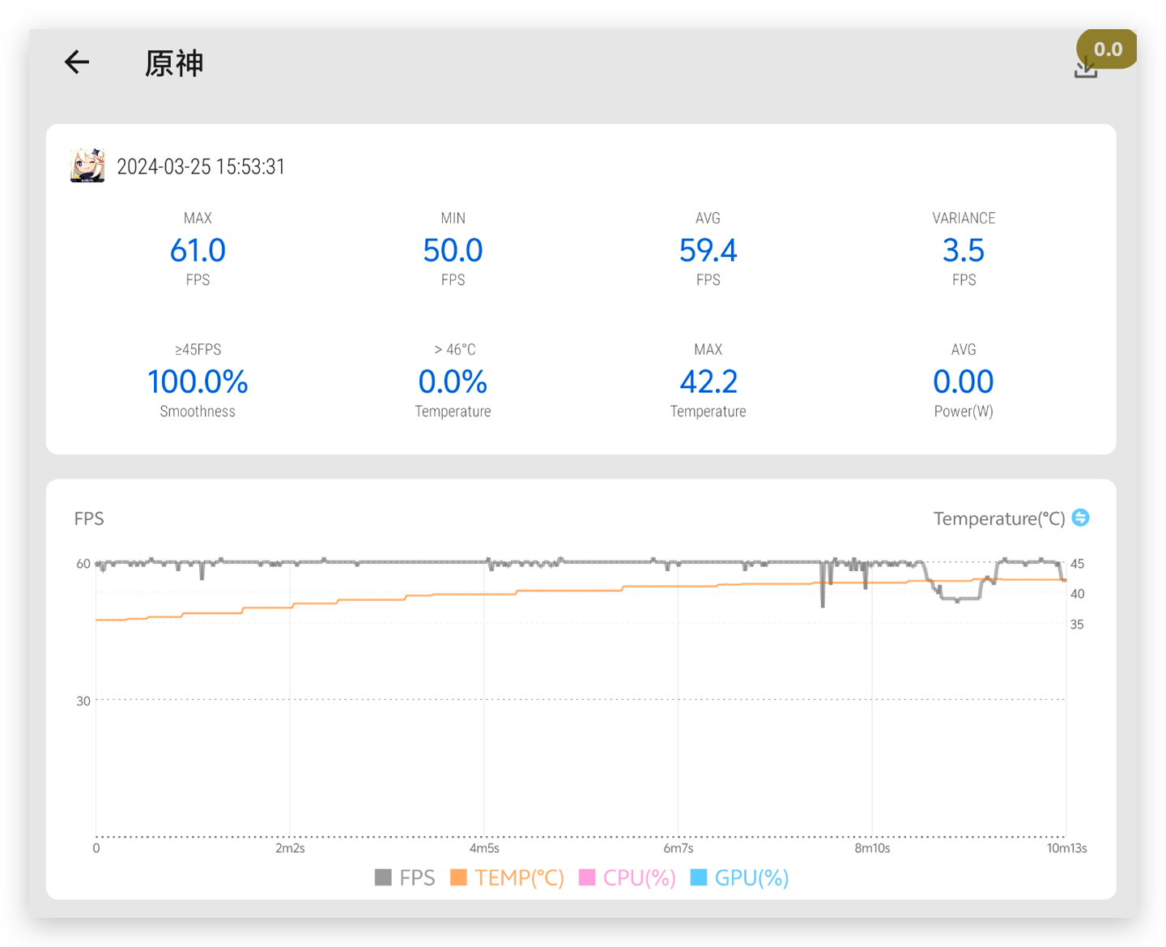Tap the 0.0 floating badge
The width and height of the screenshot is (1166, 947).
(x=1107, y=49)
